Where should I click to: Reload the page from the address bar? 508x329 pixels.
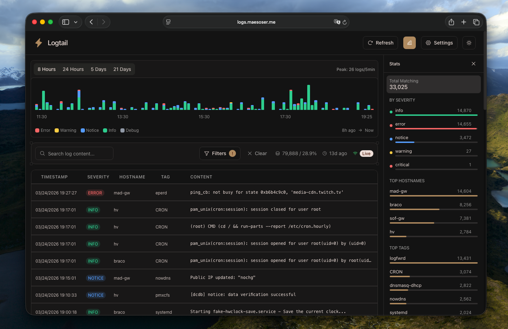[345, 22]
